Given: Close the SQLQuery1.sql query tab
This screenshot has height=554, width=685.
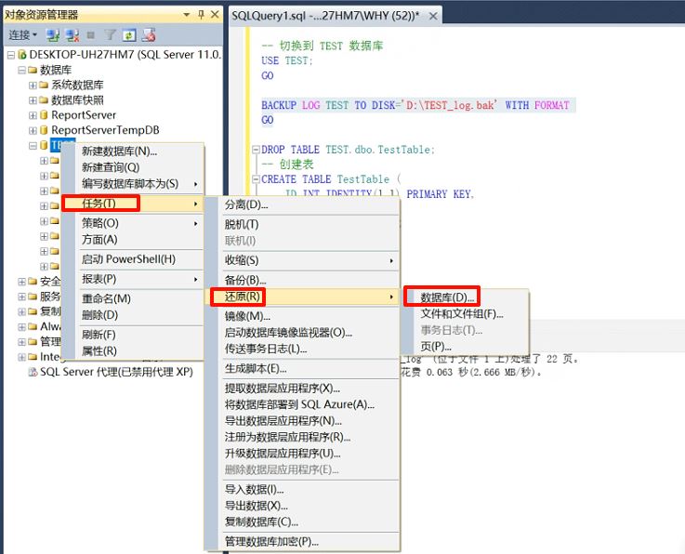Looking at the screenshot, I should tap(434, 16).
